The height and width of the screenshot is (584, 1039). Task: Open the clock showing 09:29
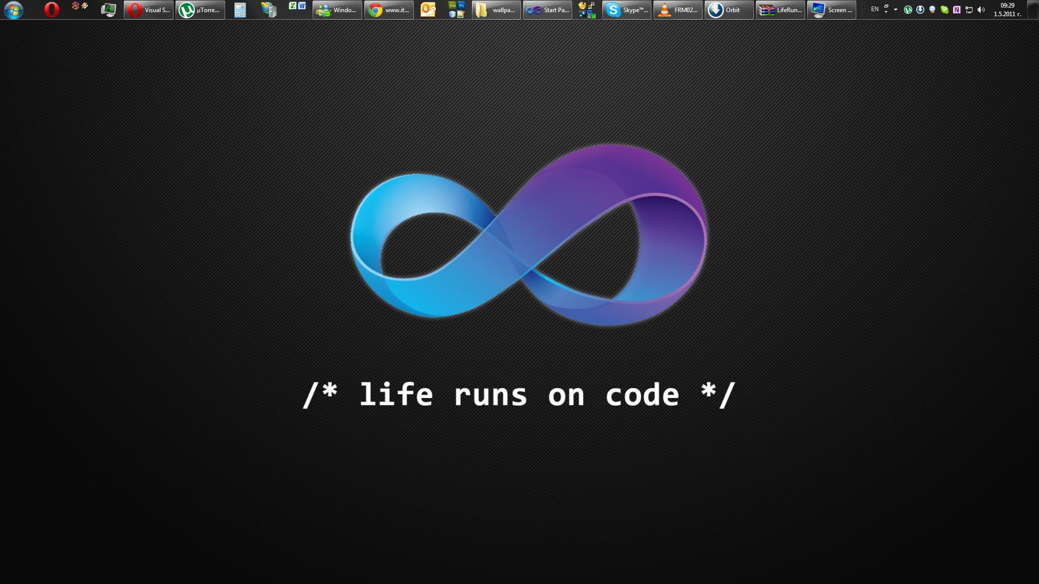pyautogui.click(x=1008, y=10)
